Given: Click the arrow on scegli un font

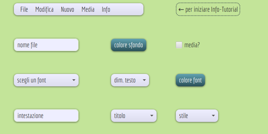Looking at the screenshot, I should [x=74, y=80].
